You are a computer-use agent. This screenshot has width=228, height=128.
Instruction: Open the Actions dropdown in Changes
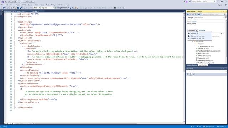click(x=202, y=30)
